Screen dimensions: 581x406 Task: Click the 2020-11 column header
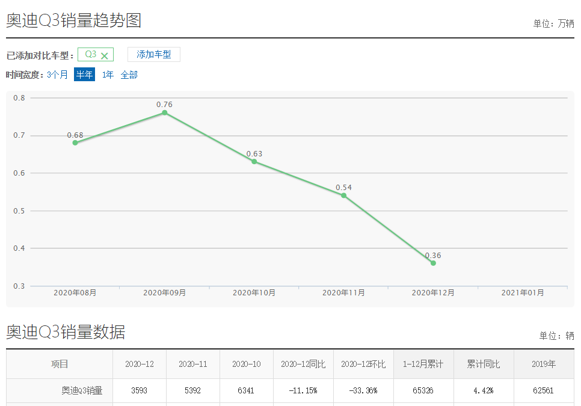pyautogui.click(x=193, y=364)
